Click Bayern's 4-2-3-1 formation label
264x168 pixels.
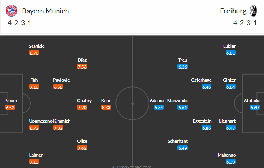pyautogui.click(x=19, y=22)
